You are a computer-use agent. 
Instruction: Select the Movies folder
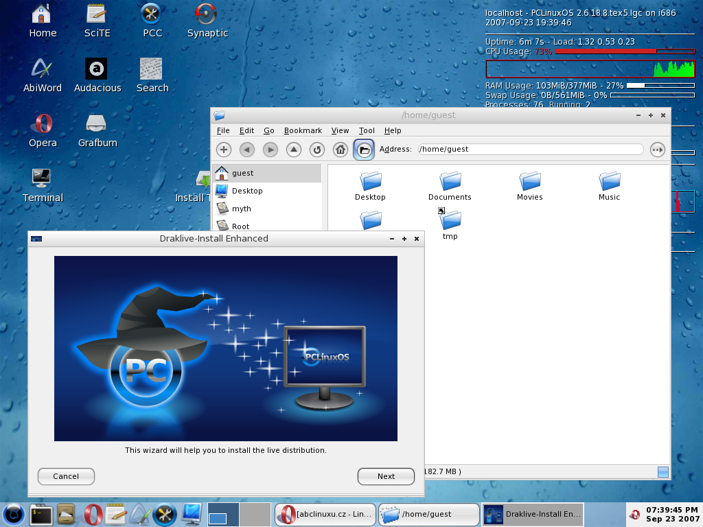tap(529, 186)
